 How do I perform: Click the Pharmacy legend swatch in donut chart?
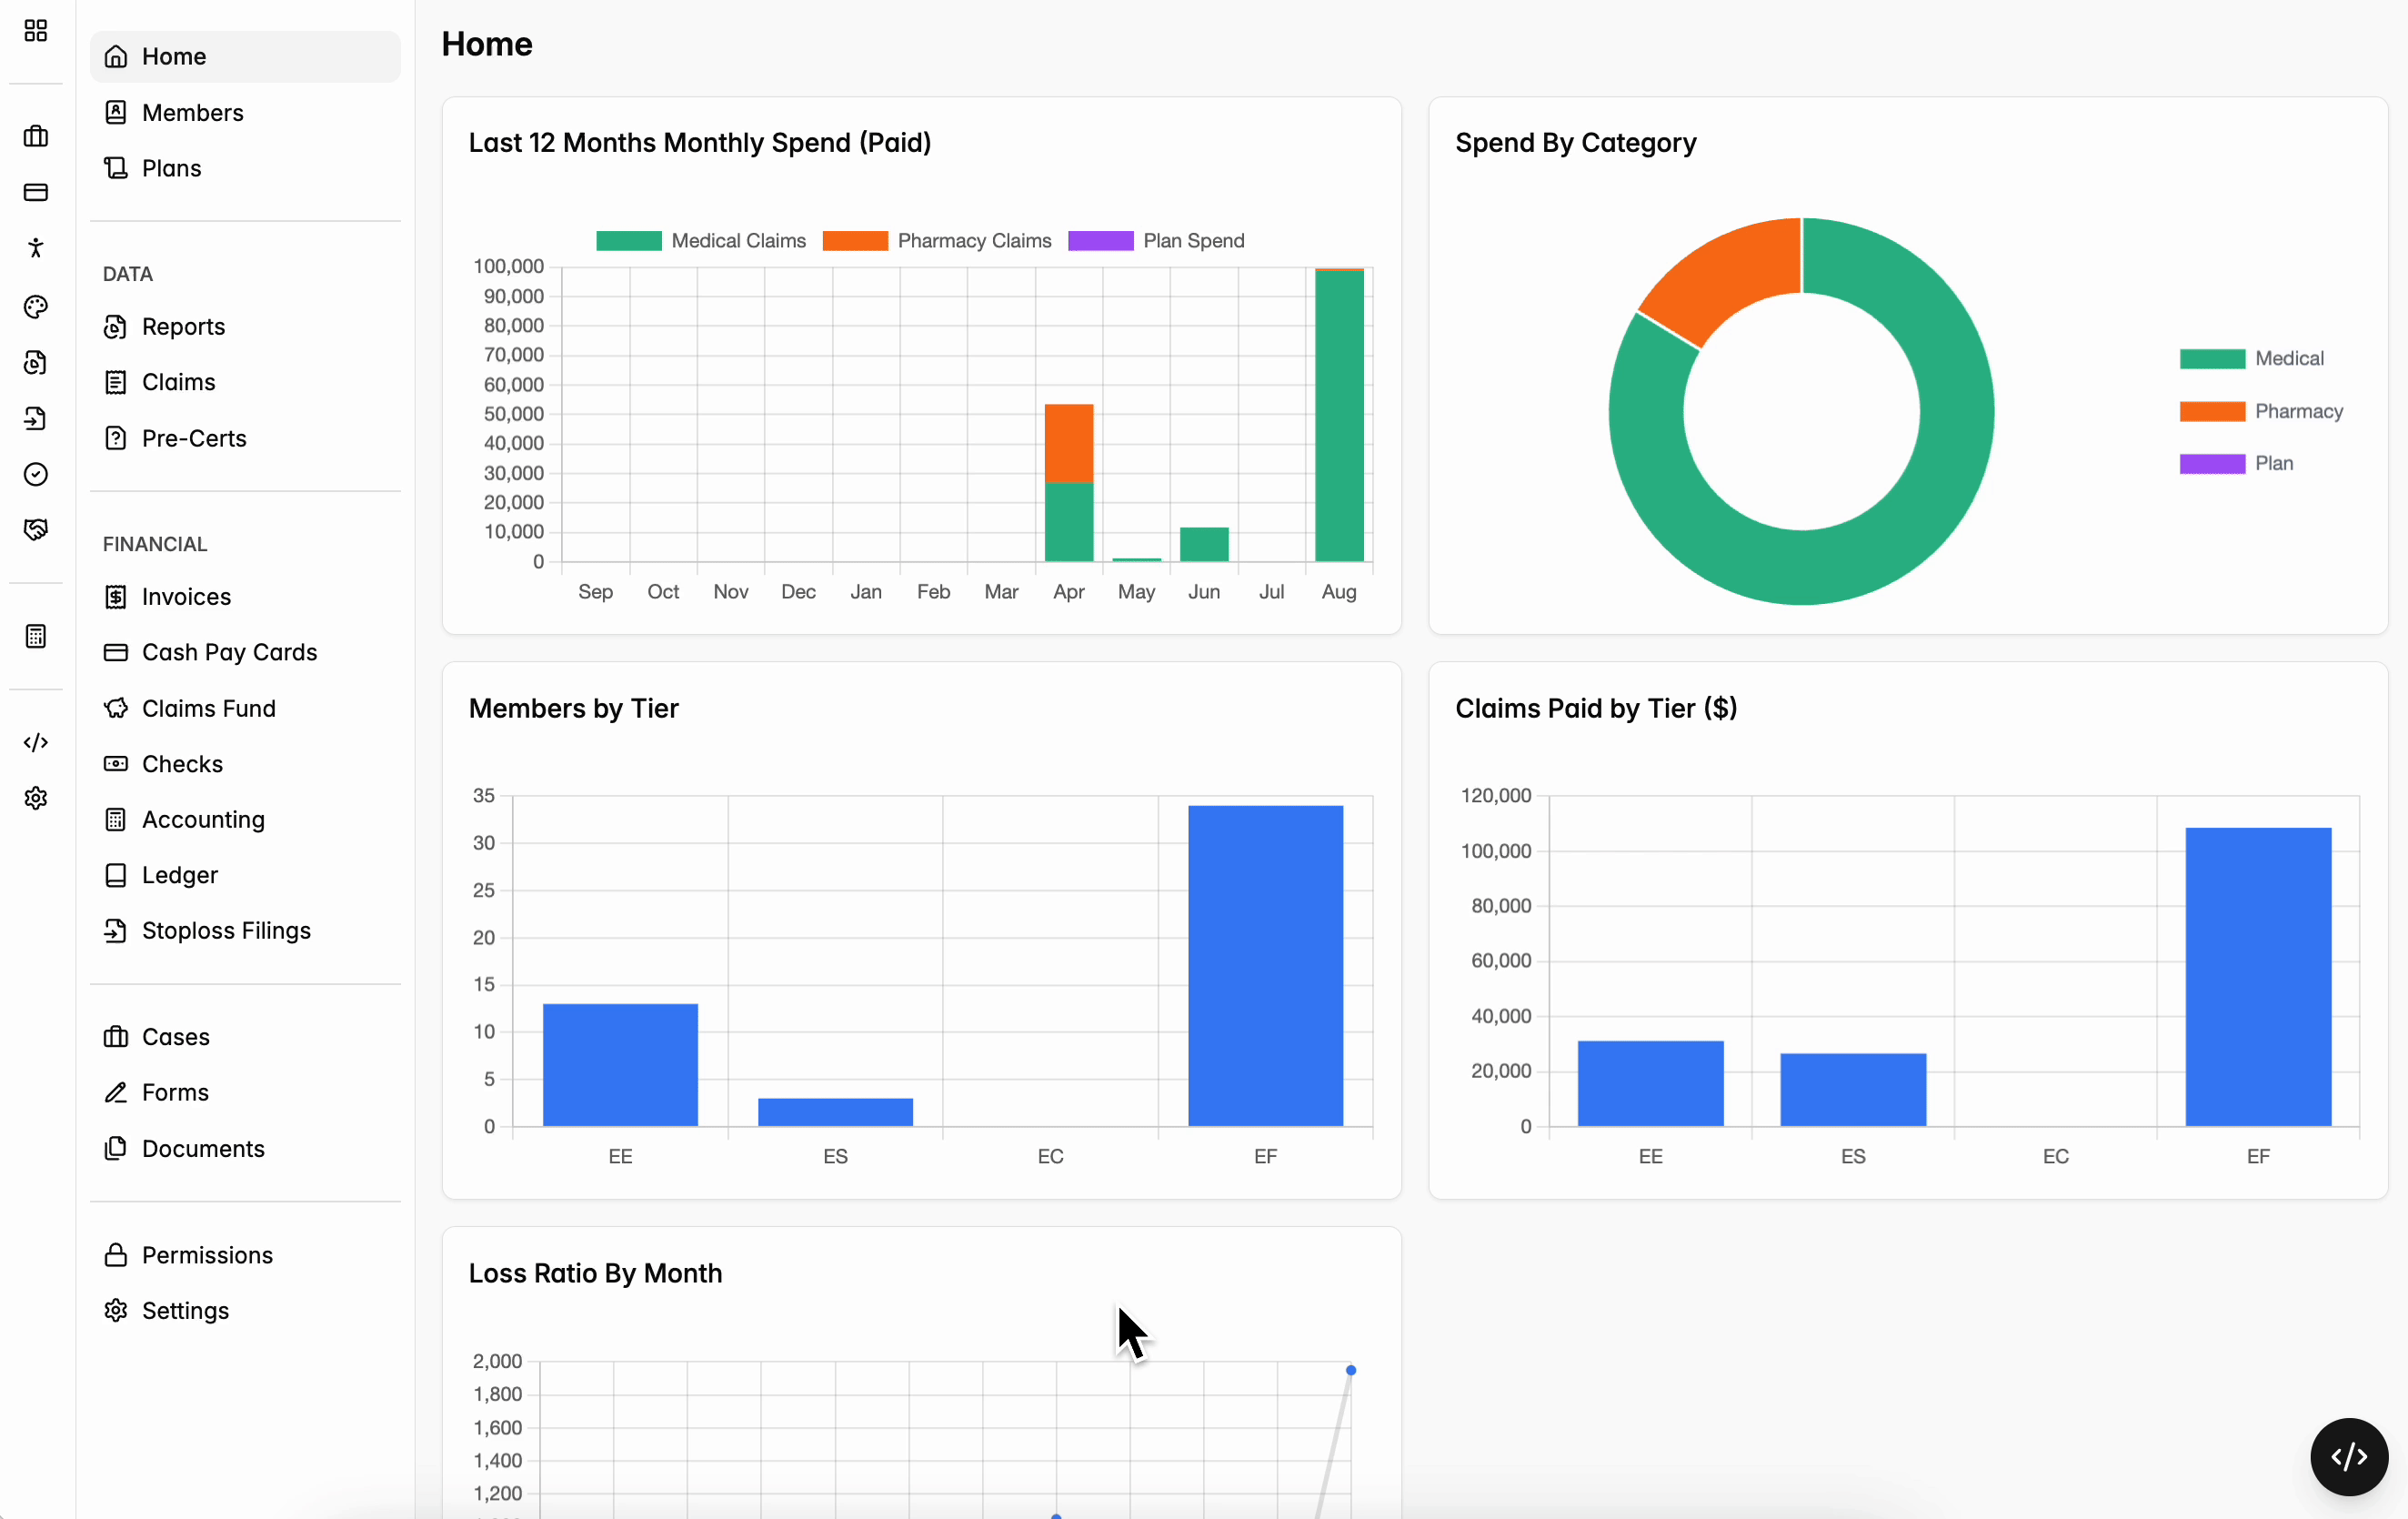[x=2212, y=411]
